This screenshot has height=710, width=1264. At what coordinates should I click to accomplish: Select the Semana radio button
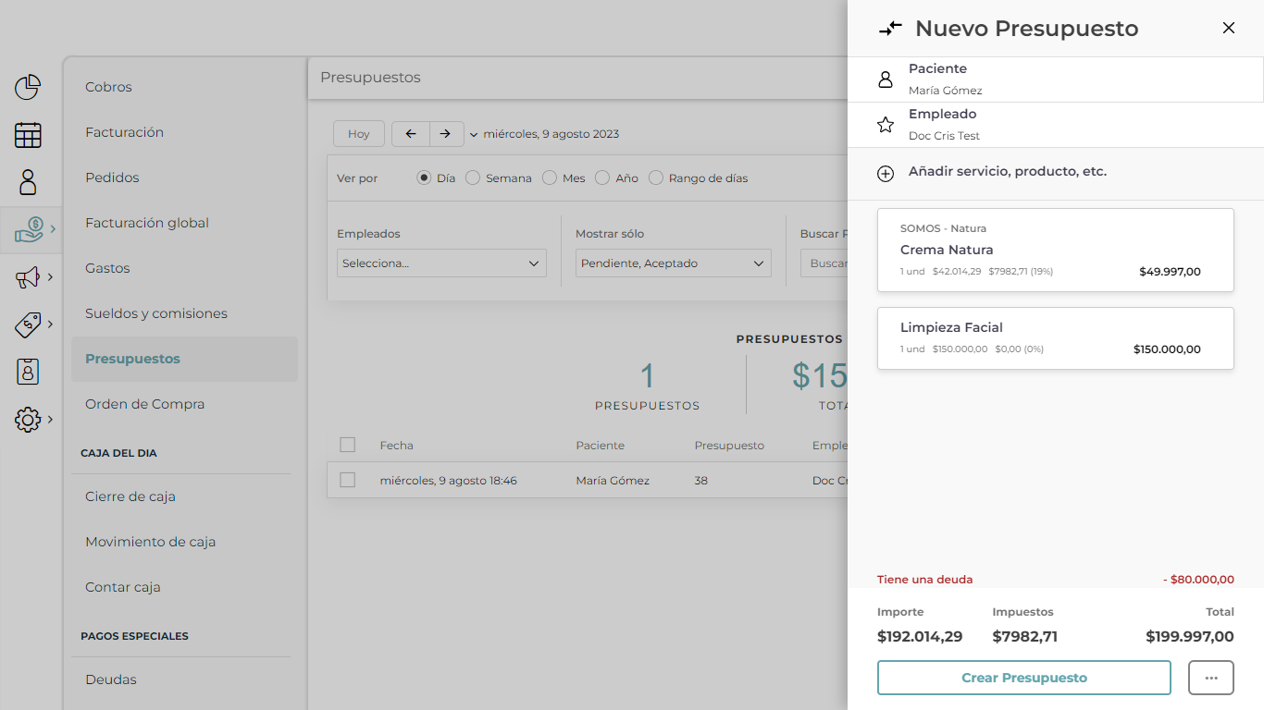473,177
